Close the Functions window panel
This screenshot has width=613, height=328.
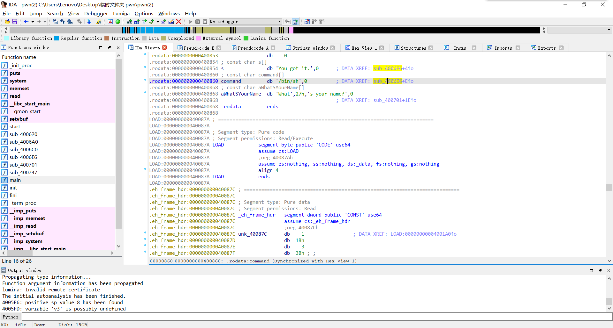118,47
